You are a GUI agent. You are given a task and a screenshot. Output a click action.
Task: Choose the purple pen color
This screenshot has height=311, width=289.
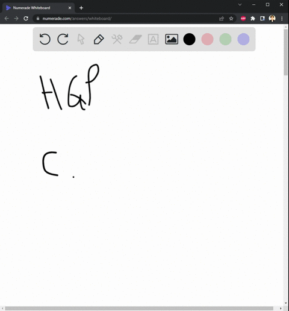point(243,39)
